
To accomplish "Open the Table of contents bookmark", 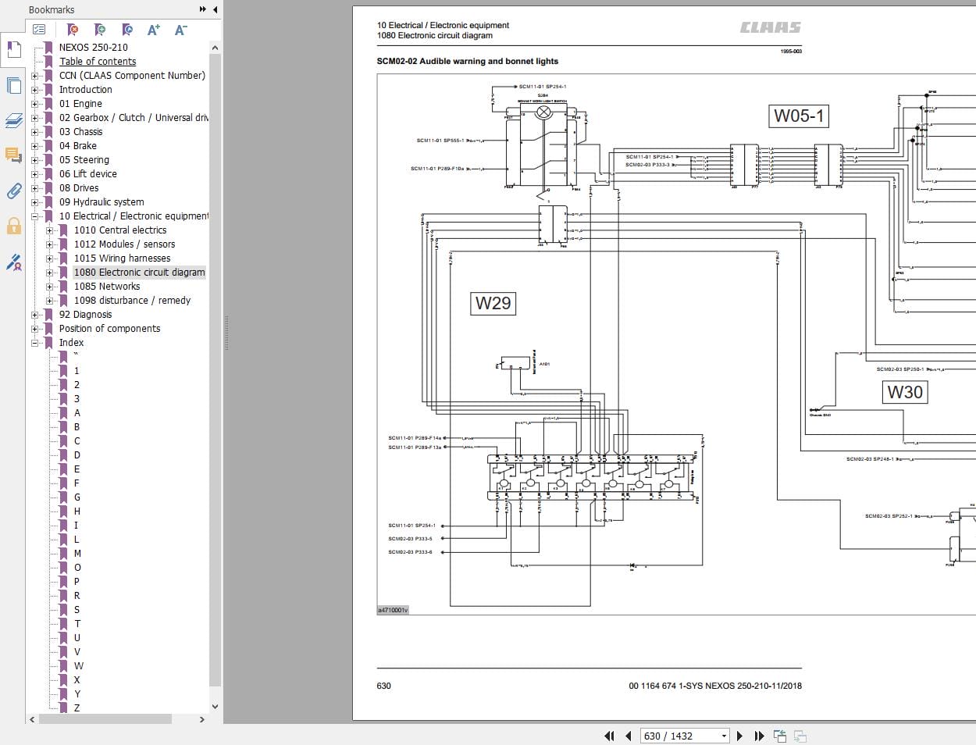I will 98,61.
